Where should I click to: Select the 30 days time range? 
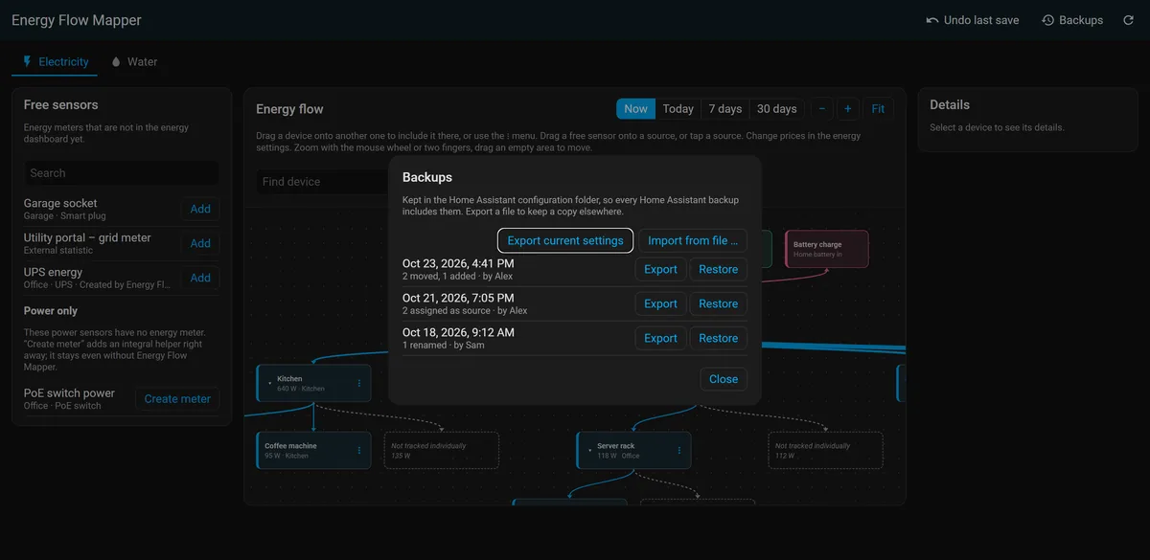(776, 109)
